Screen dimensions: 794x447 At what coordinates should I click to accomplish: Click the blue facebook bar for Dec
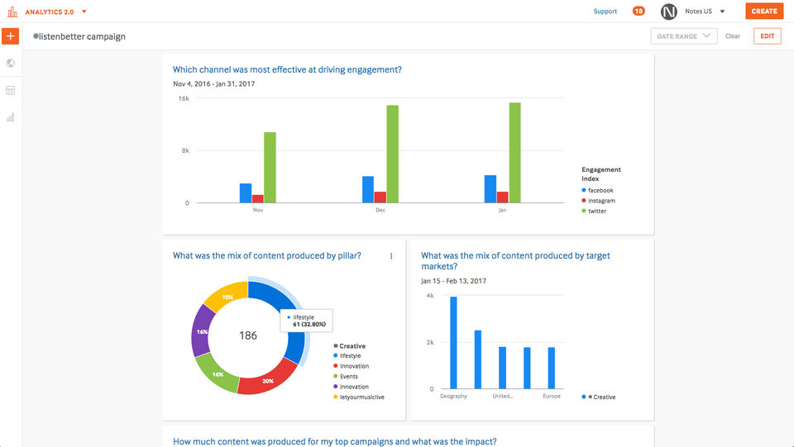(368, 189)
